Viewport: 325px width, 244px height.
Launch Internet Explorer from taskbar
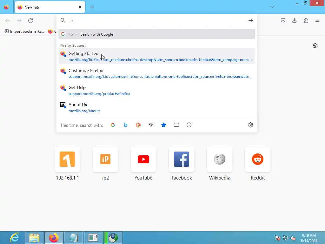(15, 238)
